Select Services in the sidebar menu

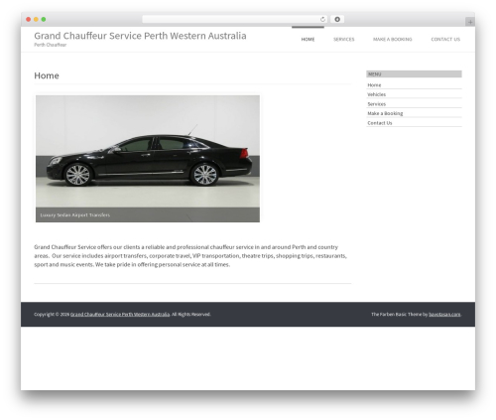click(x=377, y=104)
